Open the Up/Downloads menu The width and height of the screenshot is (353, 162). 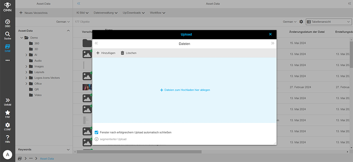(x=133, y=13)
